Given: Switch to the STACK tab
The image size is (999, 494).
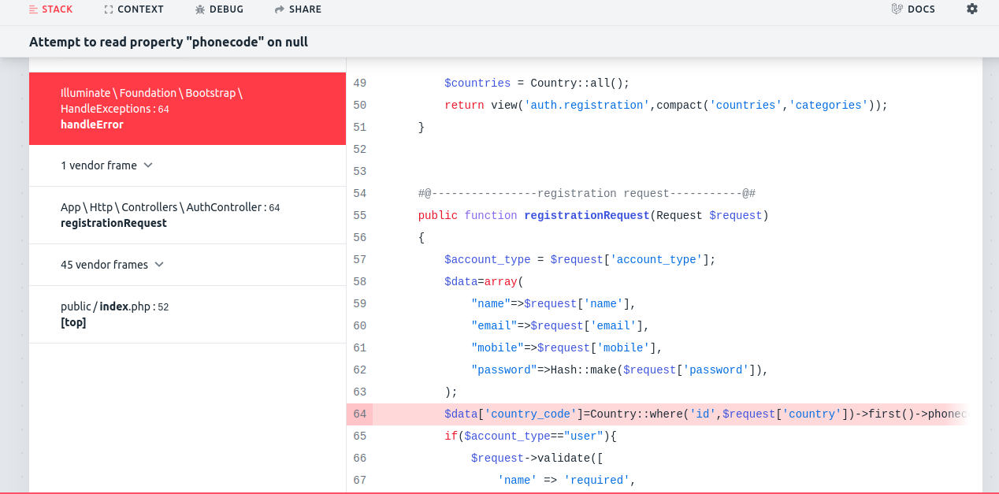Looking at the screenshot, I should (50, 9).
